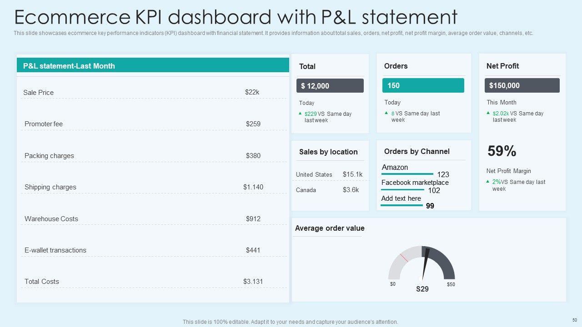Click the 59% net profit margin figure
The height and width of the screenshot is (327, 582).
(502, 151)
